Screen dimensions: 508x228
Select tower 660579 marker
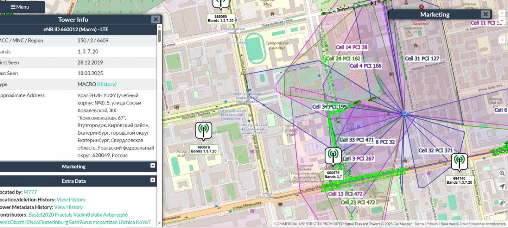(x=333, y=156)
